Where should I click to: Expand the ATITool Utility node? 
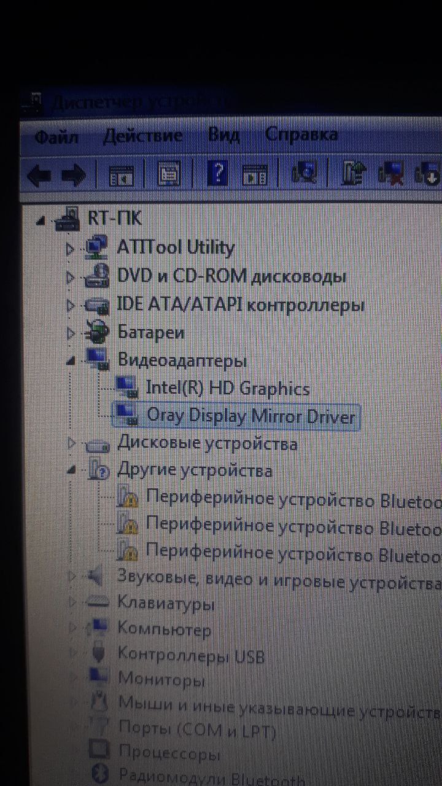tap(70, 249)
